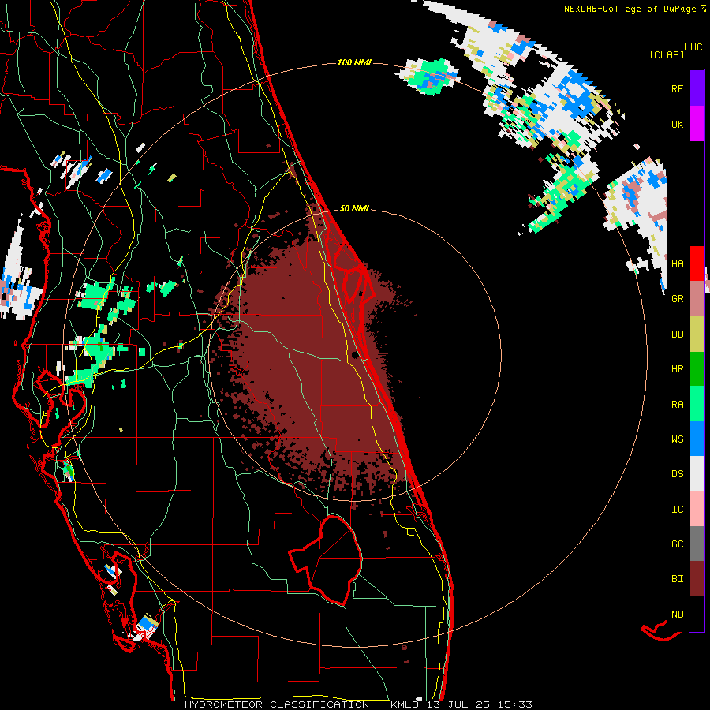Click the DS white legend swatch

[697, 473]
